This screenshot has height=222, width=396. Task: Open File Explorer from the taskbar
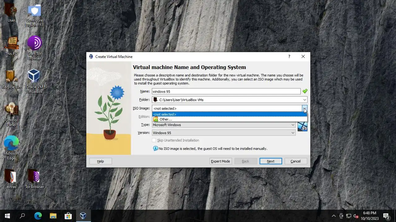[x=53, y=216]
